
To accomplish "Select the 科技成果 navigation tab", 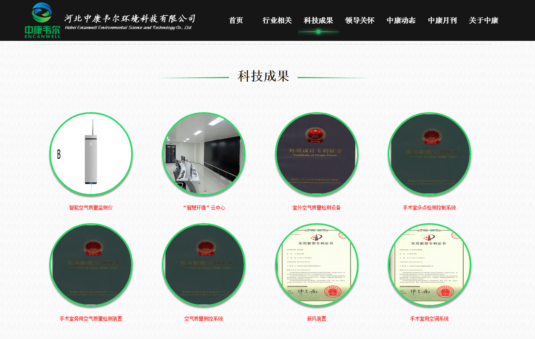I will click(x=318, y=20).
